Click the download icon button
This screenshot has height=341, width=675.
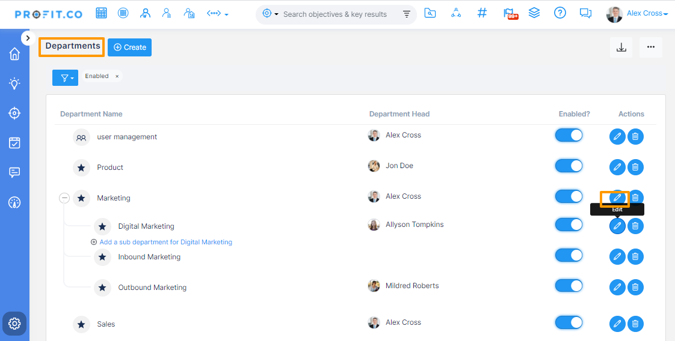(621, 47)
